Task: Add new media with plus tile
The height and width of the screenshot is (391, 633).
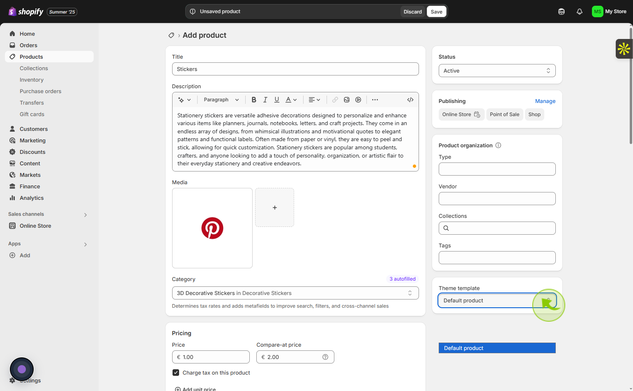Action: (x=275, y=208)
